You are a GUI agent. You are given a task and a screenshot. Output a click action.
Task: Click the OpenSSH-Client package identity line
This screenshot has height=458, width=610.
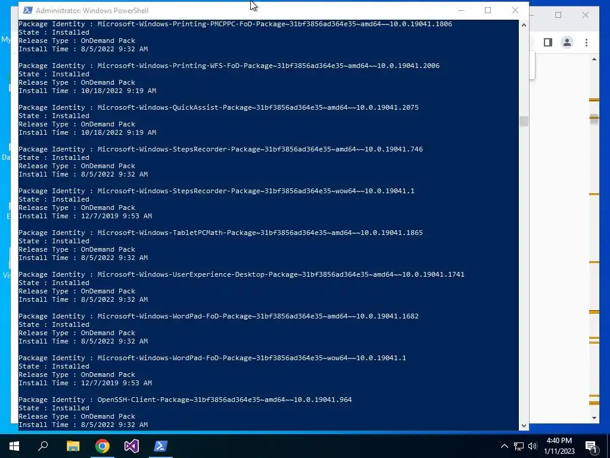[185, 399]
